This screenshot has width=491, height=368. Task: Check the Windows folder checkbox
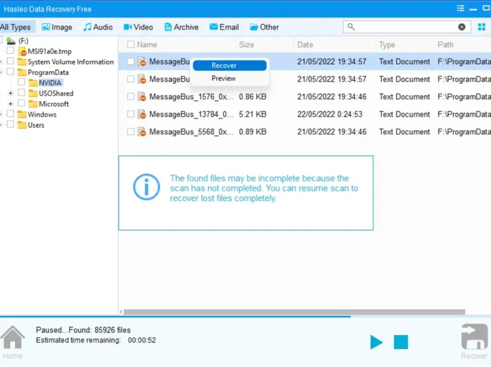(x=10, y=113)
